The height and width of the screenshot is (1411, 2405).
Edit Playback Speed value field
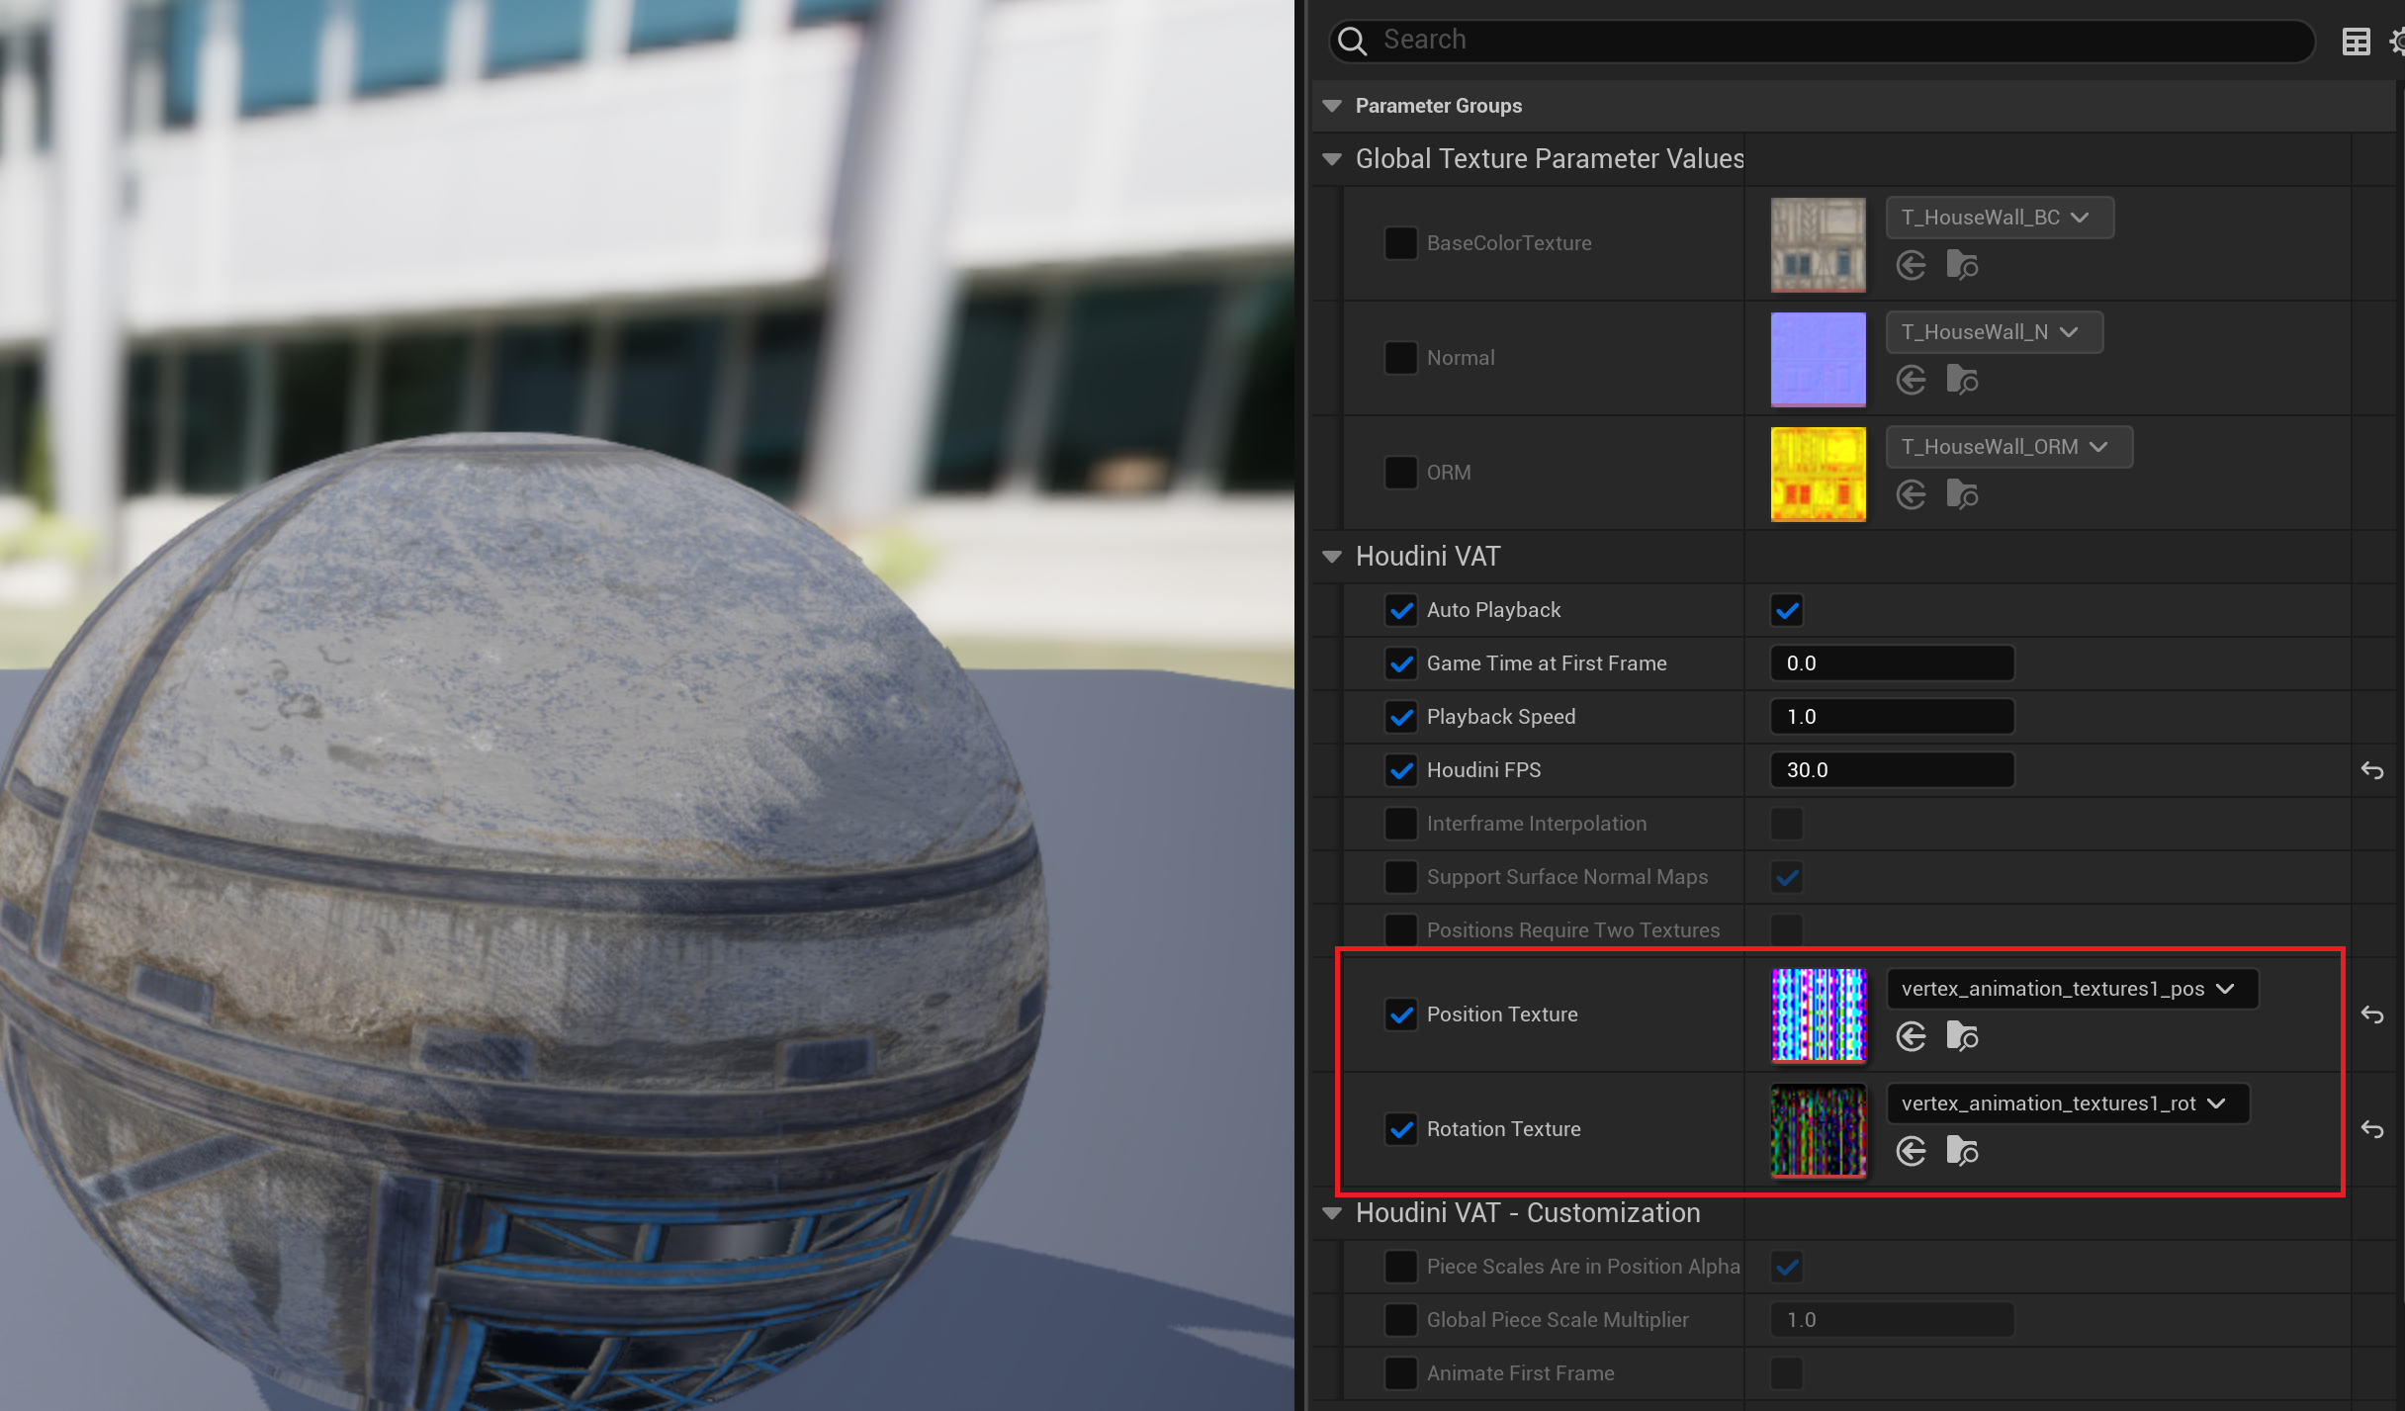[x=1892, y=717]
